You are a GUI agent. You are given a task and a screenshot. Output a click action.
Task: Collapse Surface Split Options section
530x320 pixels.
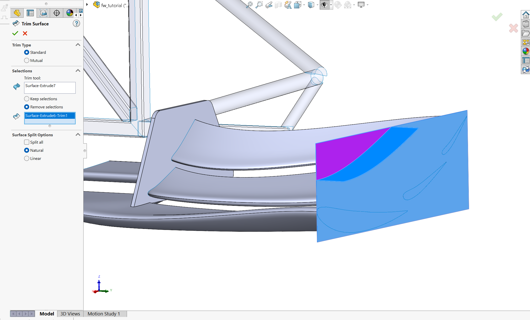pos(78,135)
